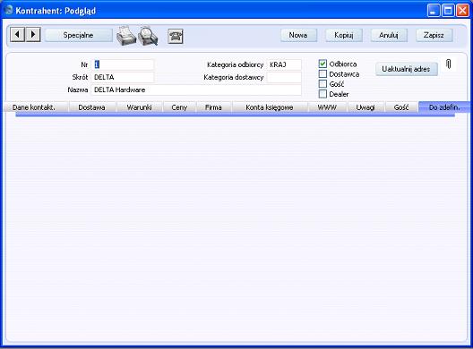Click Uaktualnij adres button
The width and height of the screenshot is (473, 349).
(x=406, y=69)
